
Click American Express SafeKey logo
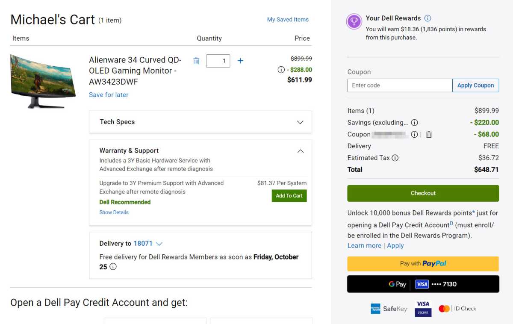[x=389, y=309]
